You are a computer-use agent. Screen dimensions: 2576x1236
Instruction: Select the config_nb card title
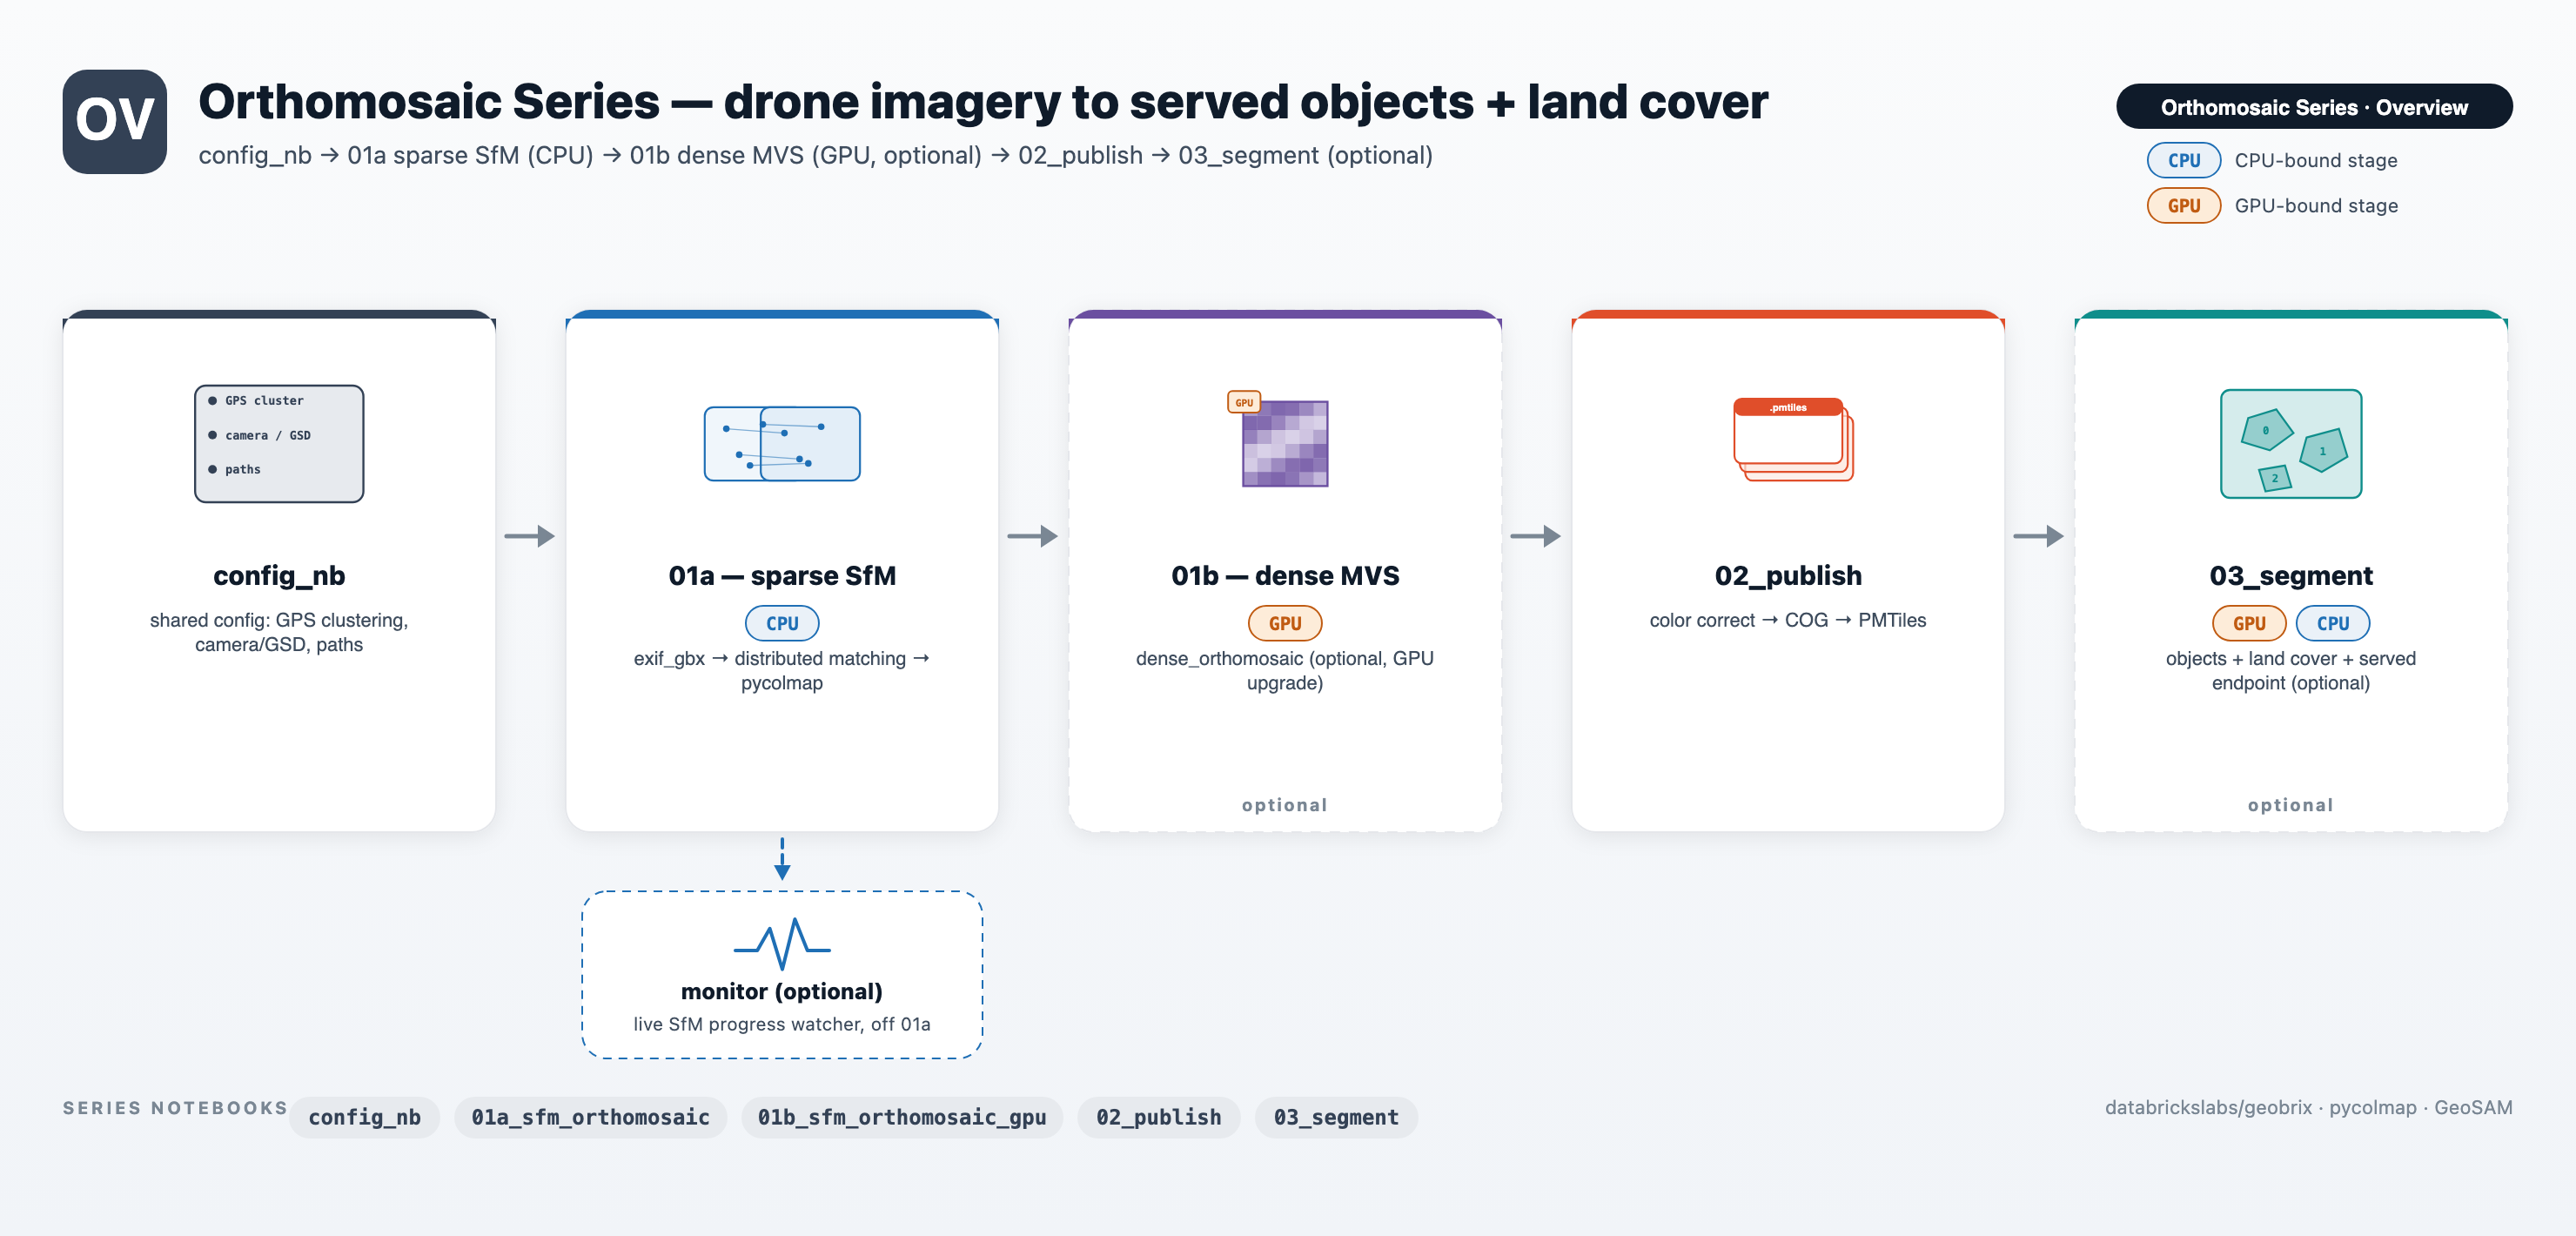tap(279, 576)
